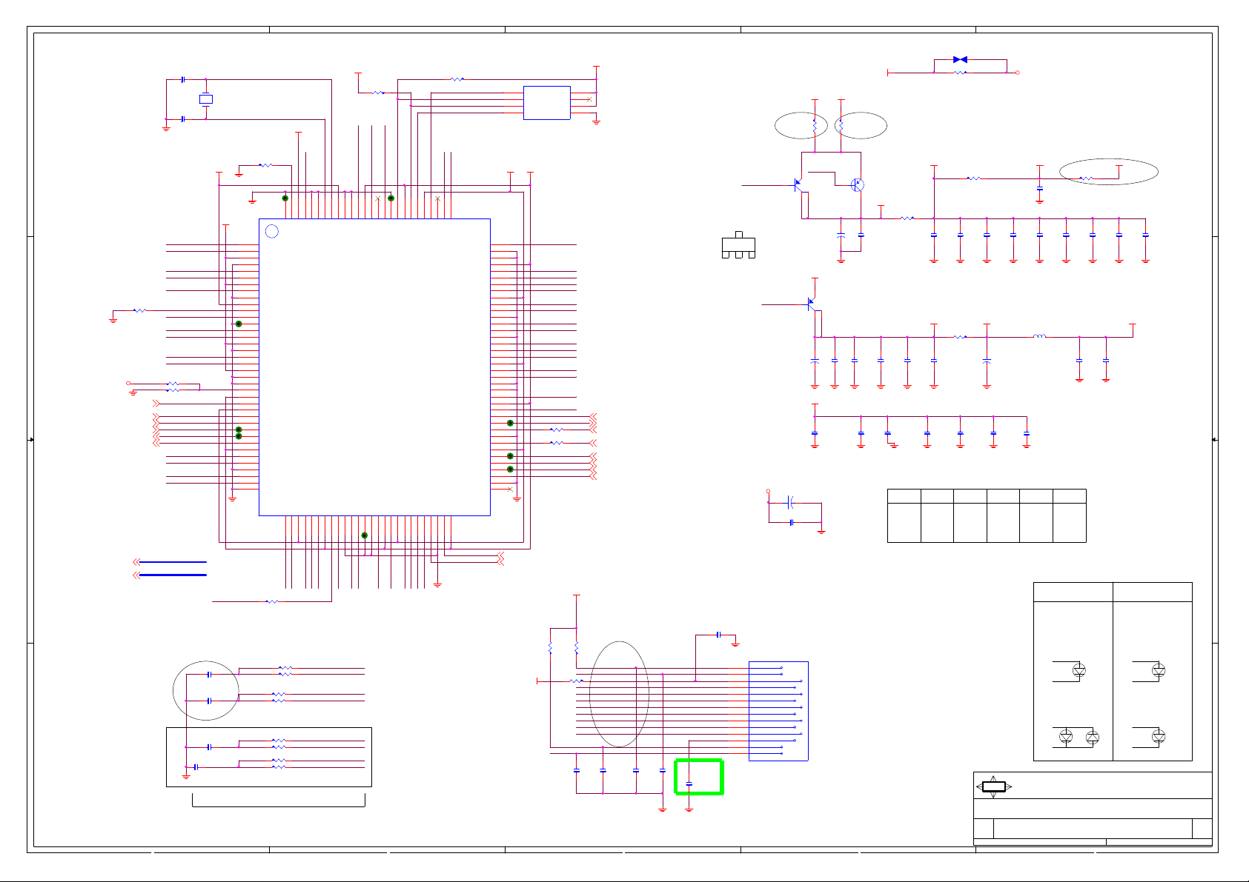The height and width of the screenshot is (882, 1249).
Task: Select the wide ellipse annotation at top right
Action: coord(1108,171)
